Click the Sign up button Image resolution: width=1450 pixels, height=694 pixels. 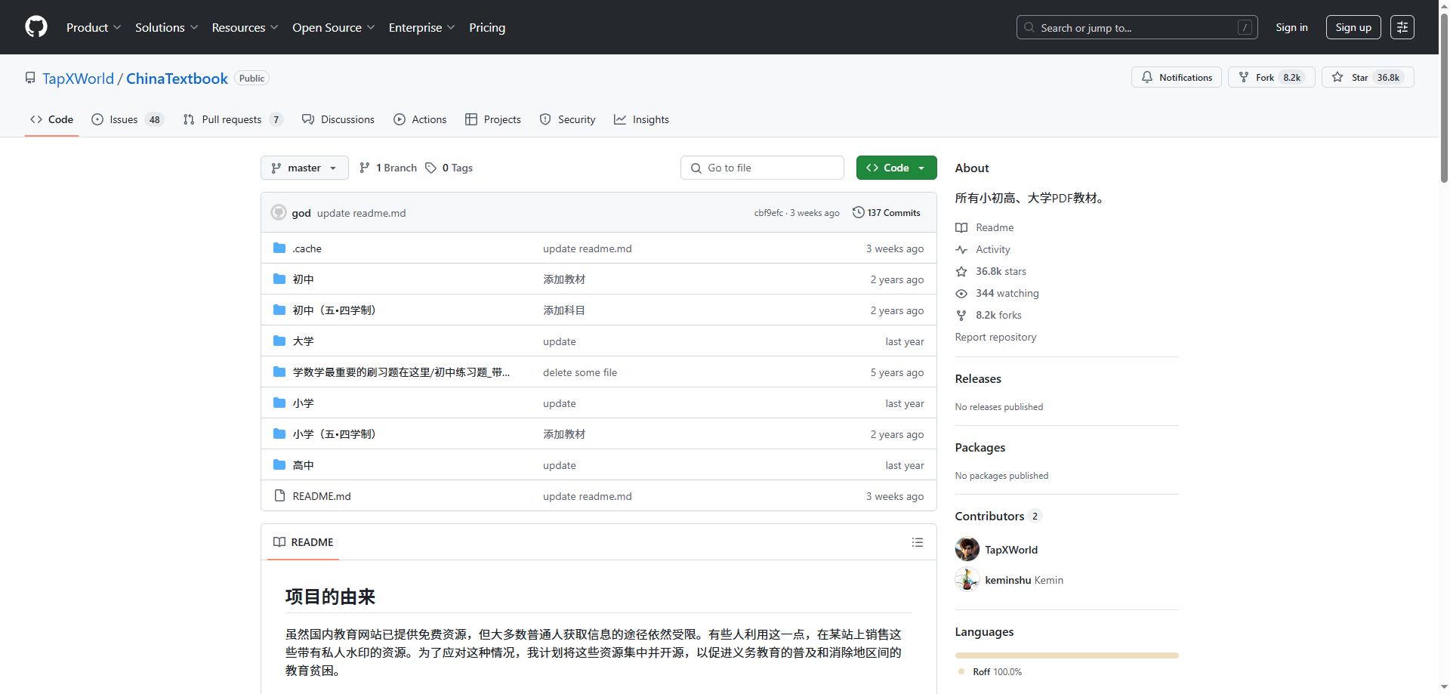[x=1353, y=27]
